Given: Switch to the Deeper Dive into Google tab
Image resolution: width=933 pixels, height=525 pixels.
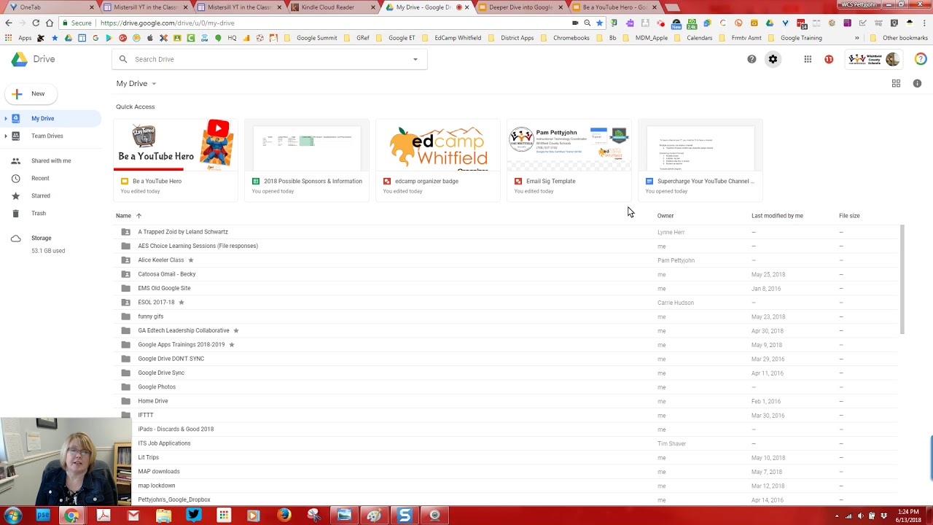Looking at the screenshot, I should click(520, 7).
